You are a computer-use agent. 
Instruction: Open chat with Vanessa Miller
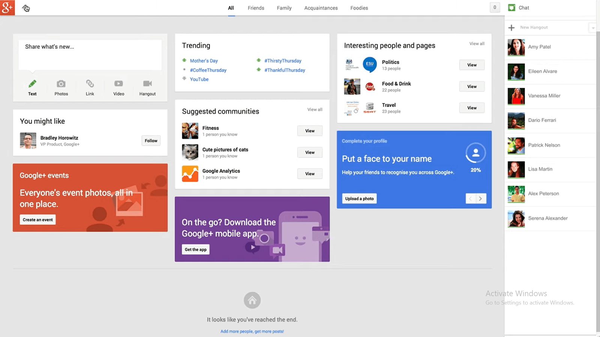pos(550,96)
